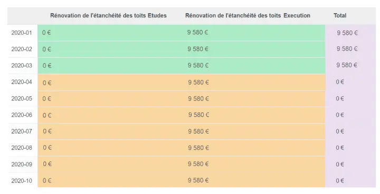
Task: Click 2020-04 Execution orange cell
Action: (x=254, y=83)
